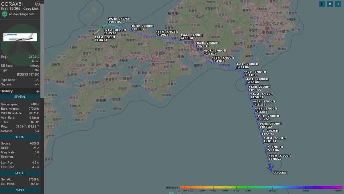The height and width of the screenshot is (194, 344).
Task: Click the CORAX51 airplane icon on map
Action: coord(270,168)
